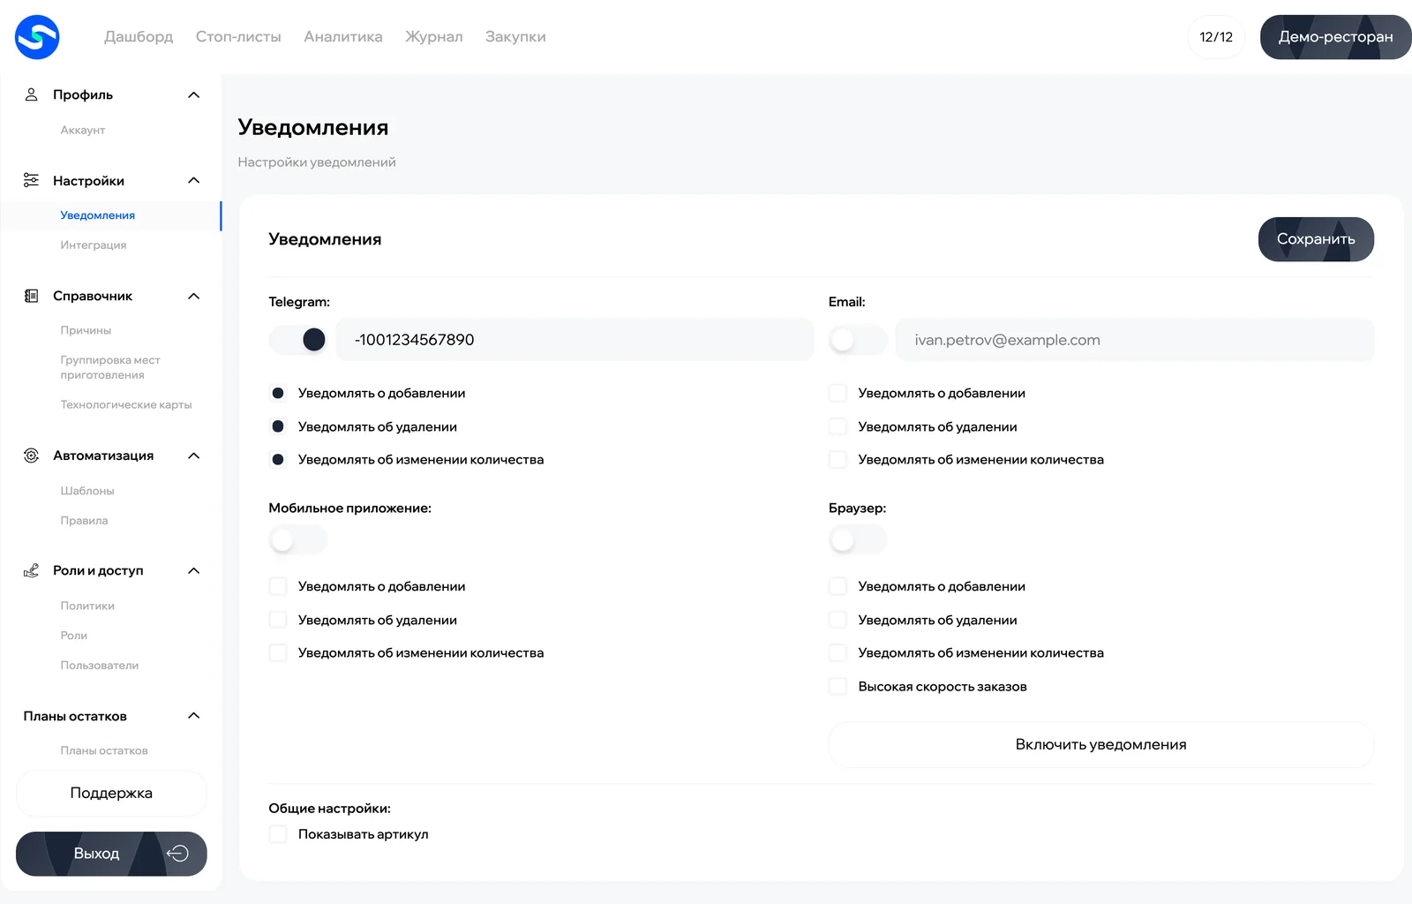
Task: Collapse the Планы остатков chevron
Action: coord(194,715)
